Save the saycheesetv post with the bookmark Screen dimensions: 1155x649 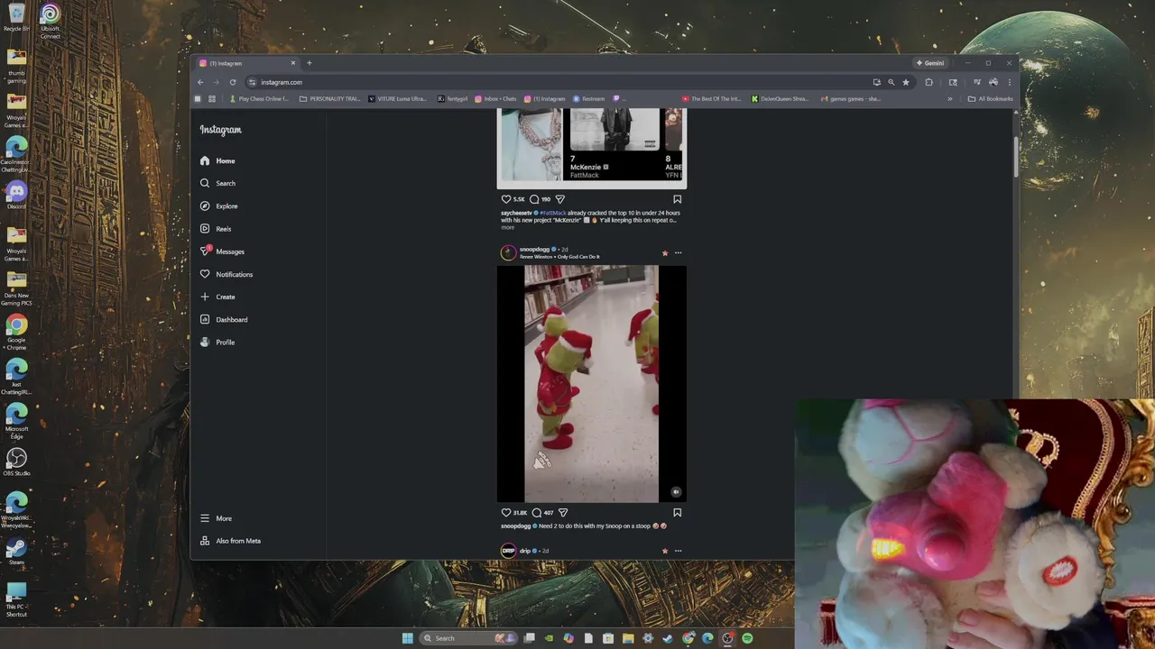point(677,199)
